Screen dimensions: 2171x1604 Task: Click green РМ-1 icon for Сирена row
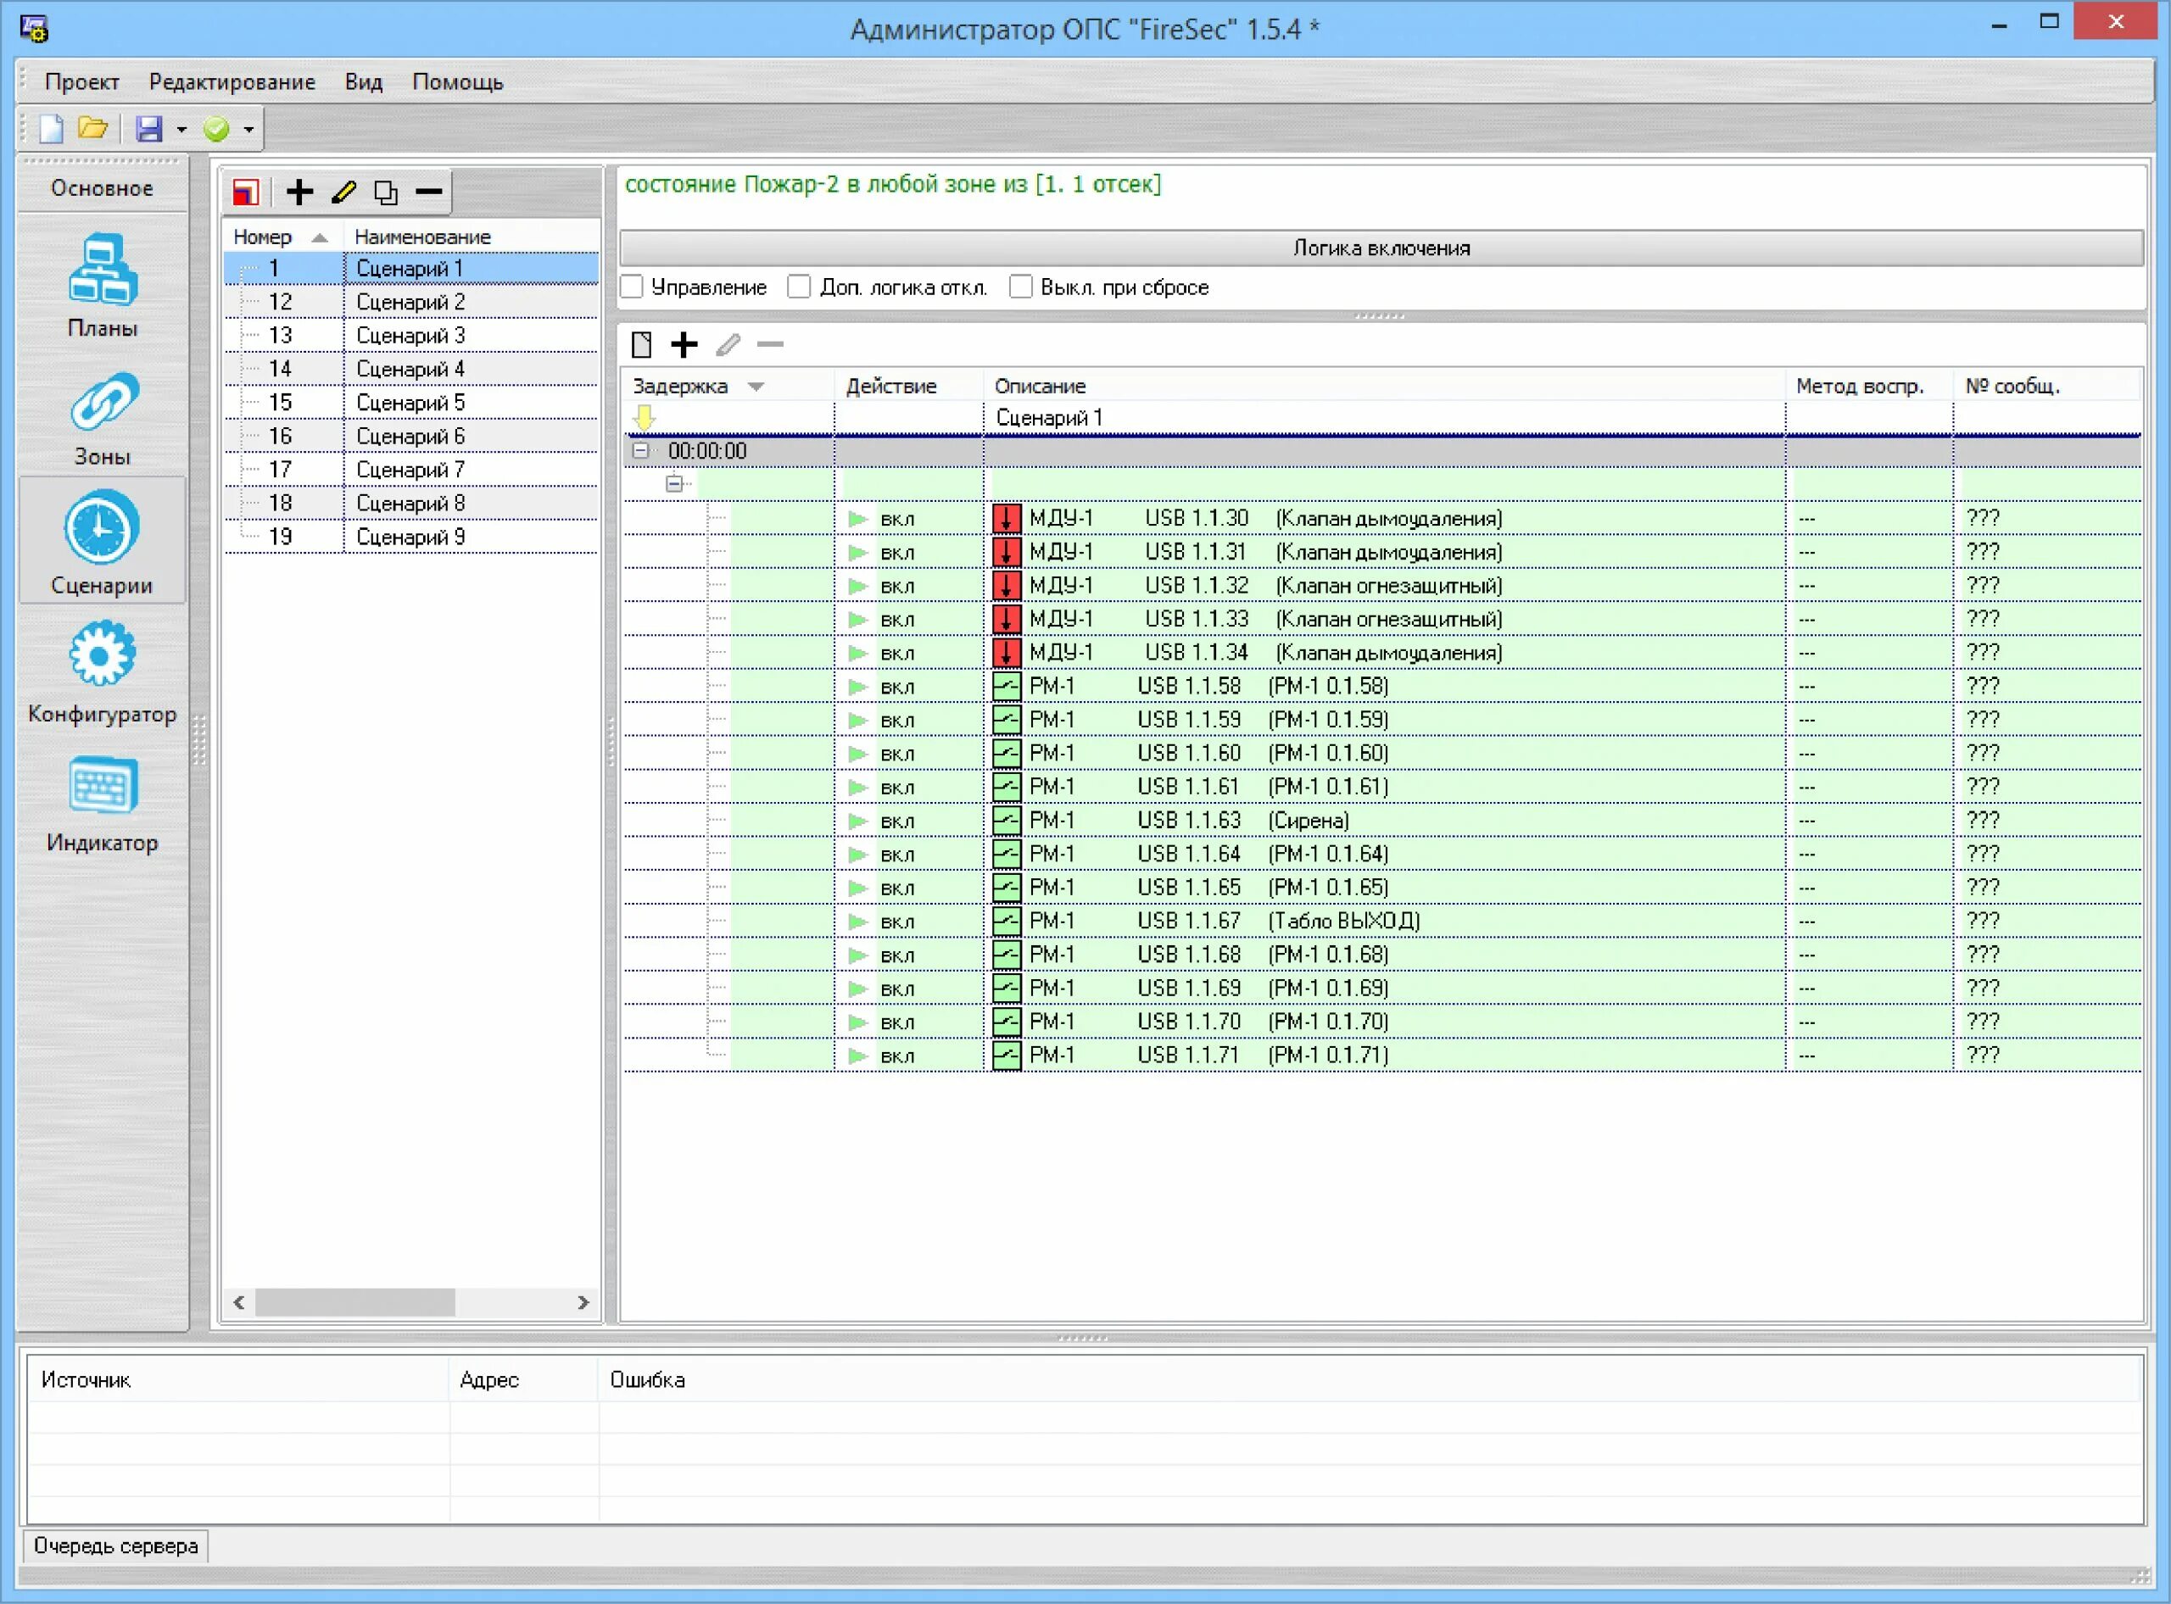tap(1007, 821)
